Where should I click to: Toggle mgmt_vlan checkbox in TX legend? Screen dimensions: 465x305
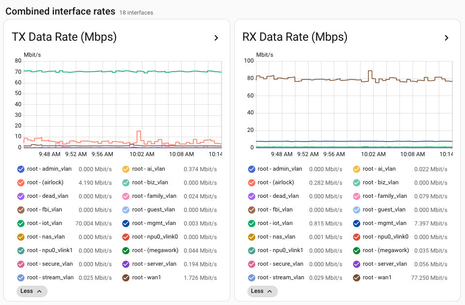(x=126, y=224)
